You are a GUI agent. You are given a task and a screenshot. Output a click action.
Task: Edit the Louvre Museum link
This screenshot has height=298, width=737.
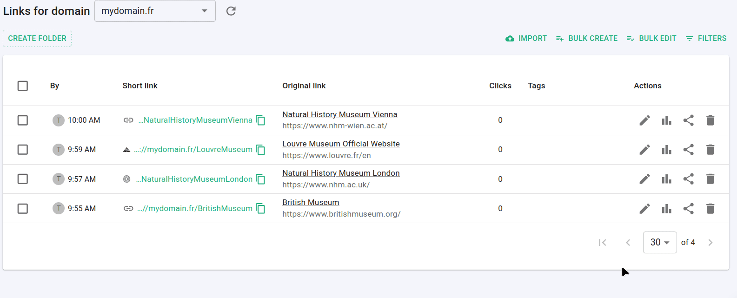644,150
